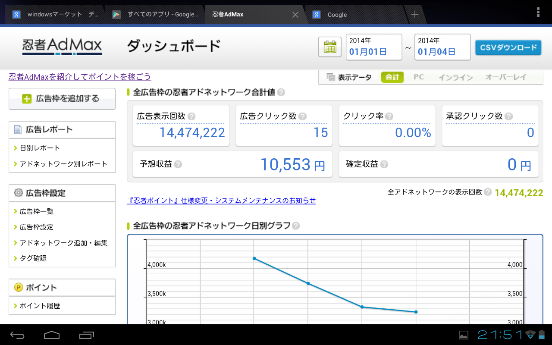Open the アドネットワーク別レポート link
This screenshot has height=345, width=552.
pyautogui.click(x=63, y=164)
